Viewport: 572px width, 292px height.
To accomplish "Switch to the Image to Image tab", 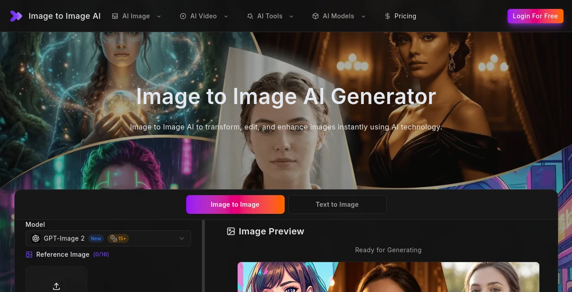I will click(235, 204).
